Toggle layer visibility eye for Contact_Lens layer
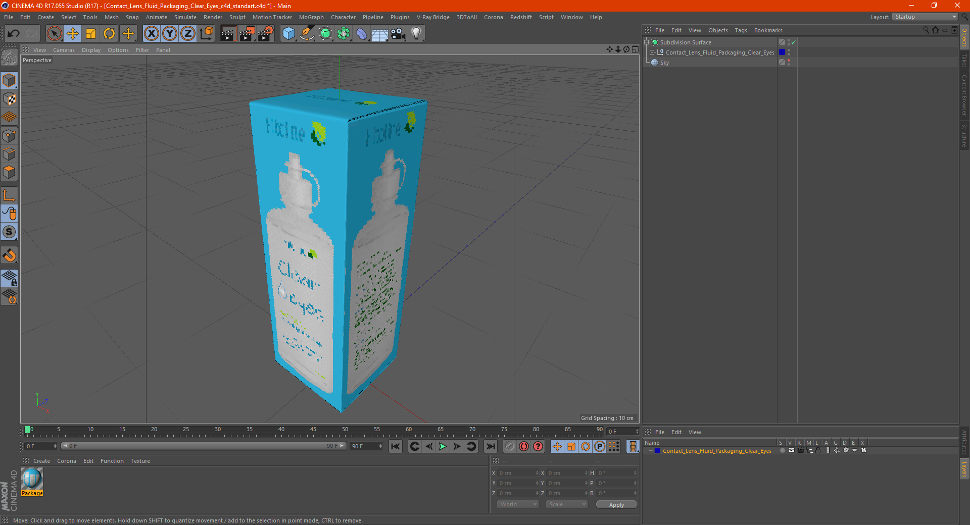Image resolution: width=970 pixels, height=525 pixels. 791,450
